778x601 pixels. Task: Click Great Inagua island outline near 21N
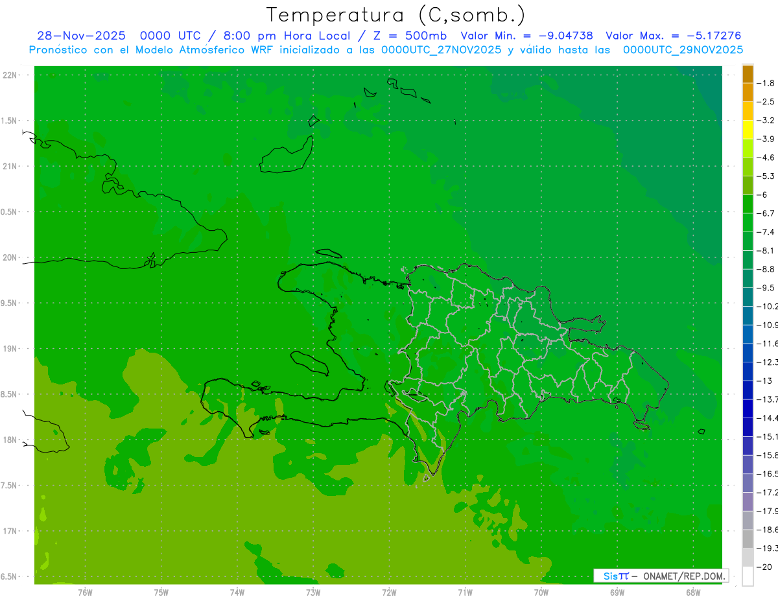click(286, 156)
